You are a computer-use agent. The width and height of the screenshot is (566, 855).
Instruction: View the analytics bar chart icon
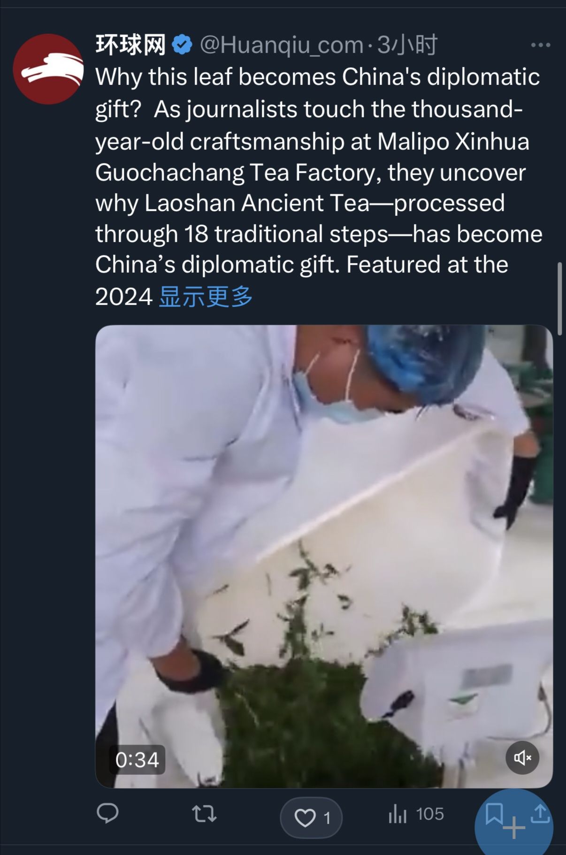click(398, 814)
